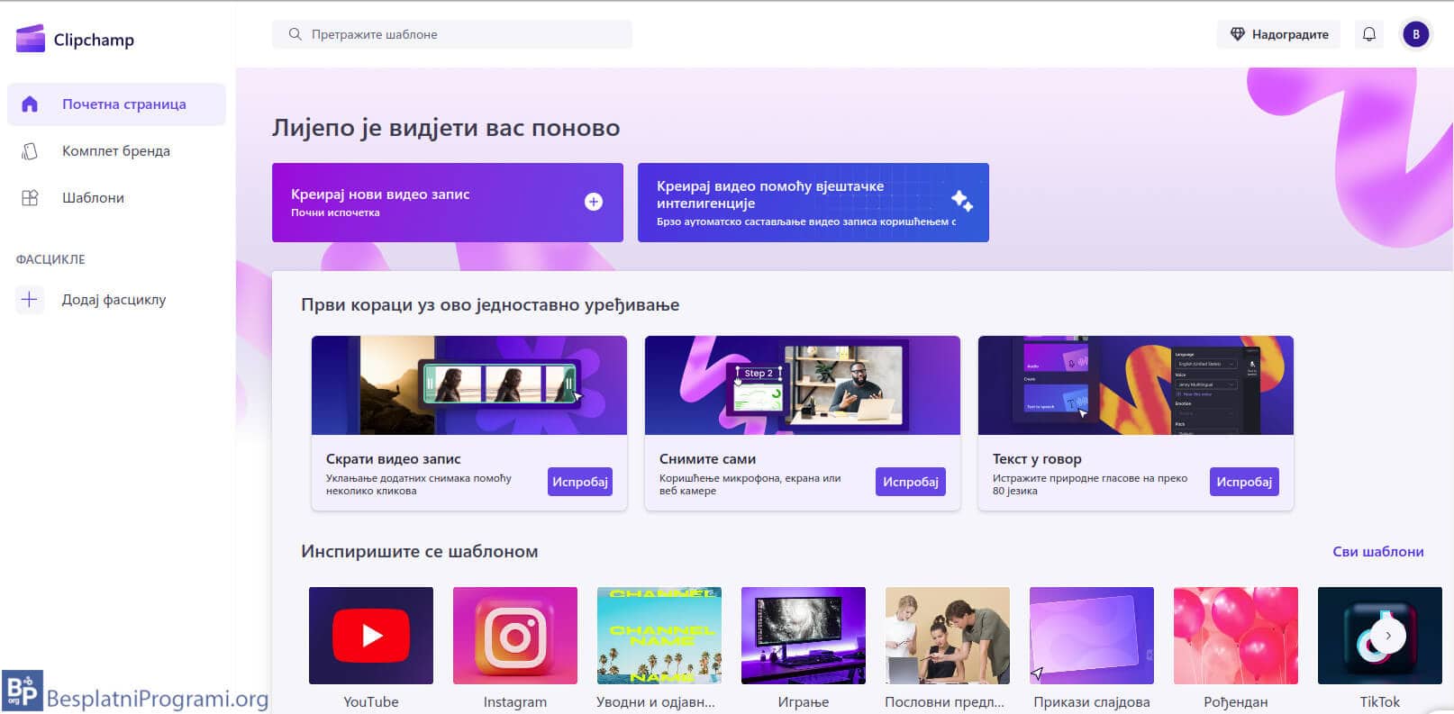1454x714 pixels.
Task: Open Шаблони in sidebar
Action: click(x=116, y=198)
